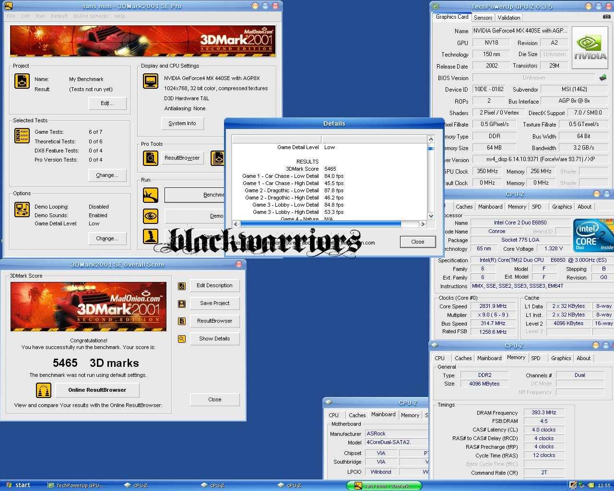Click the Benchmark button in Run group
This screenshot has width=614, height=491.
pos(194,195)
